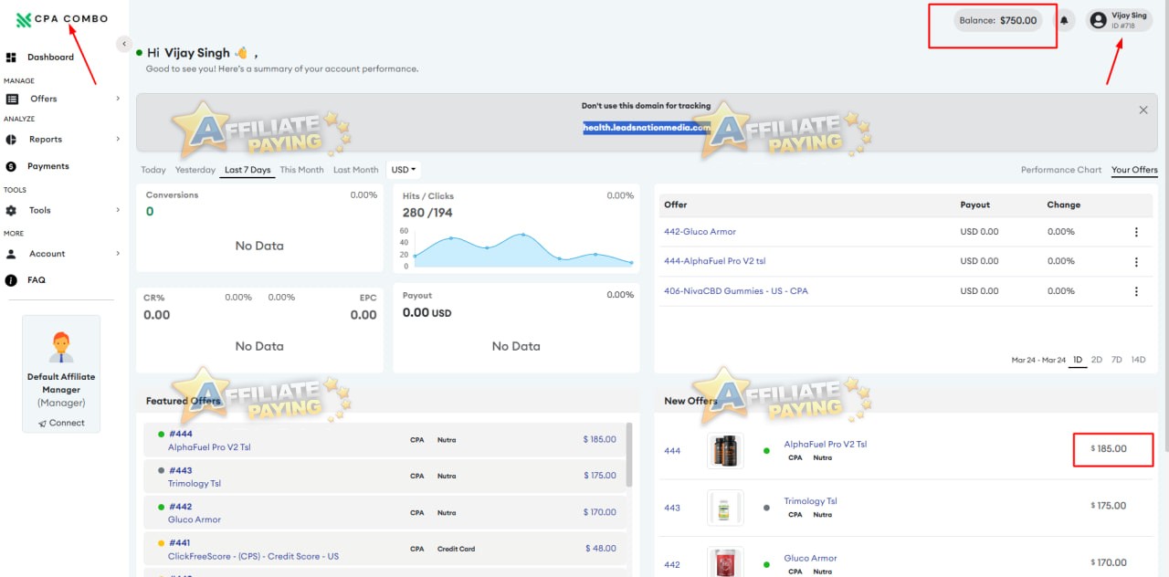
Task: Open Trimology Tsl in New Offers
Action: click(810, 501)
